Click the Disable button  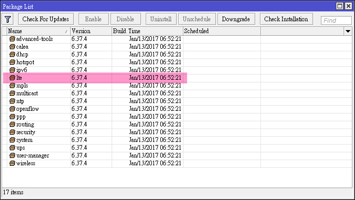click(x=126, y=19)
